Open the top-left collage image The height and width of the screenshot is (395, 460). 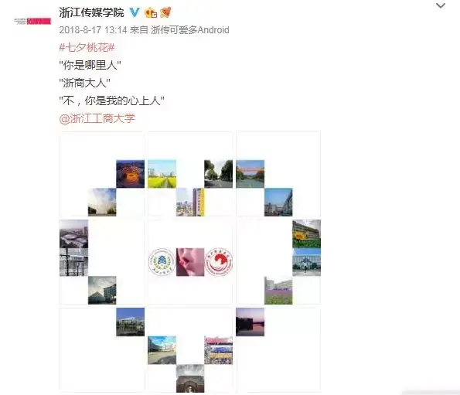point(102,174)
